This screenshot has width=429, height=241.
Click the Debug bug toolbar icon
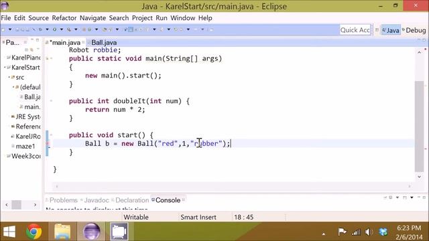pyautogui.click(x=40, y=29)
